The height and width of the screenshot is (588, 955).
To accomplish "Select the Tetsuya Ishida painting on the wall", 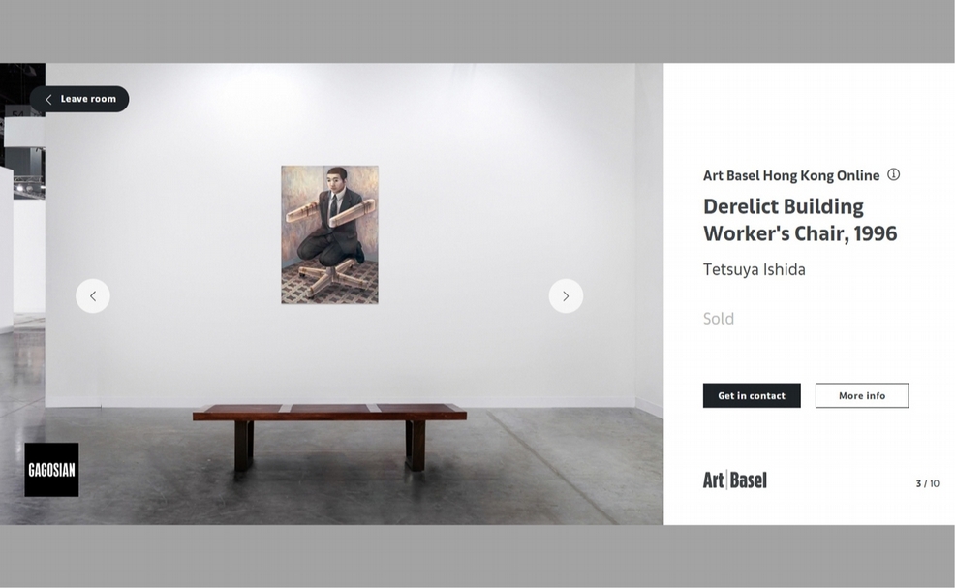I will [x=329, y=234].
